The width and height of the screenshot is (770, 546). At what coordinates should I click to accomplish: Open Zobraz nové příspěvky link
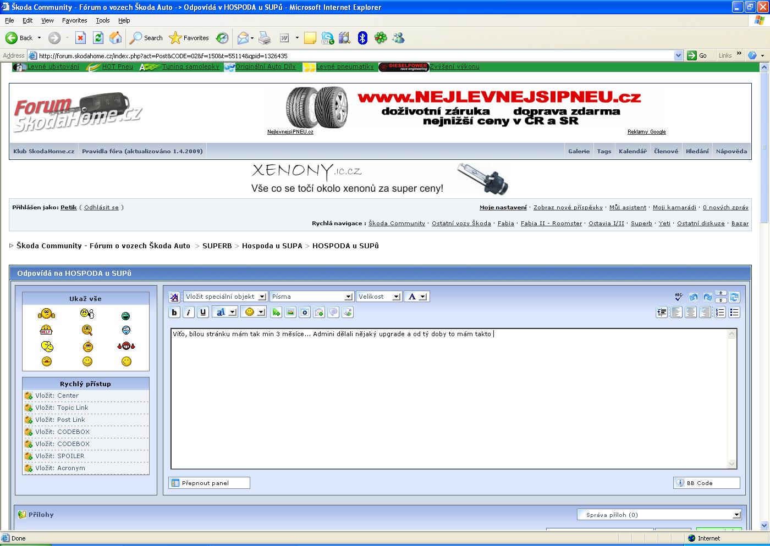click(x=568, y=208)
